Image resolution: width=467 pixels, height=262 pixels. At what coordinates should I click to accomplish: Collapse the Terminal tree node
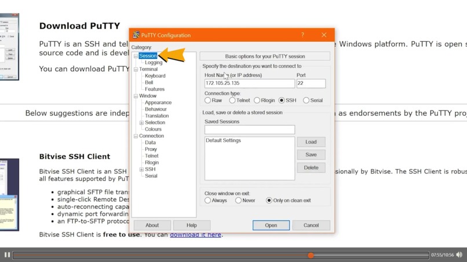pos(136,69)
